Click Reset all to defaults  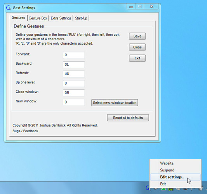point(128,118)
